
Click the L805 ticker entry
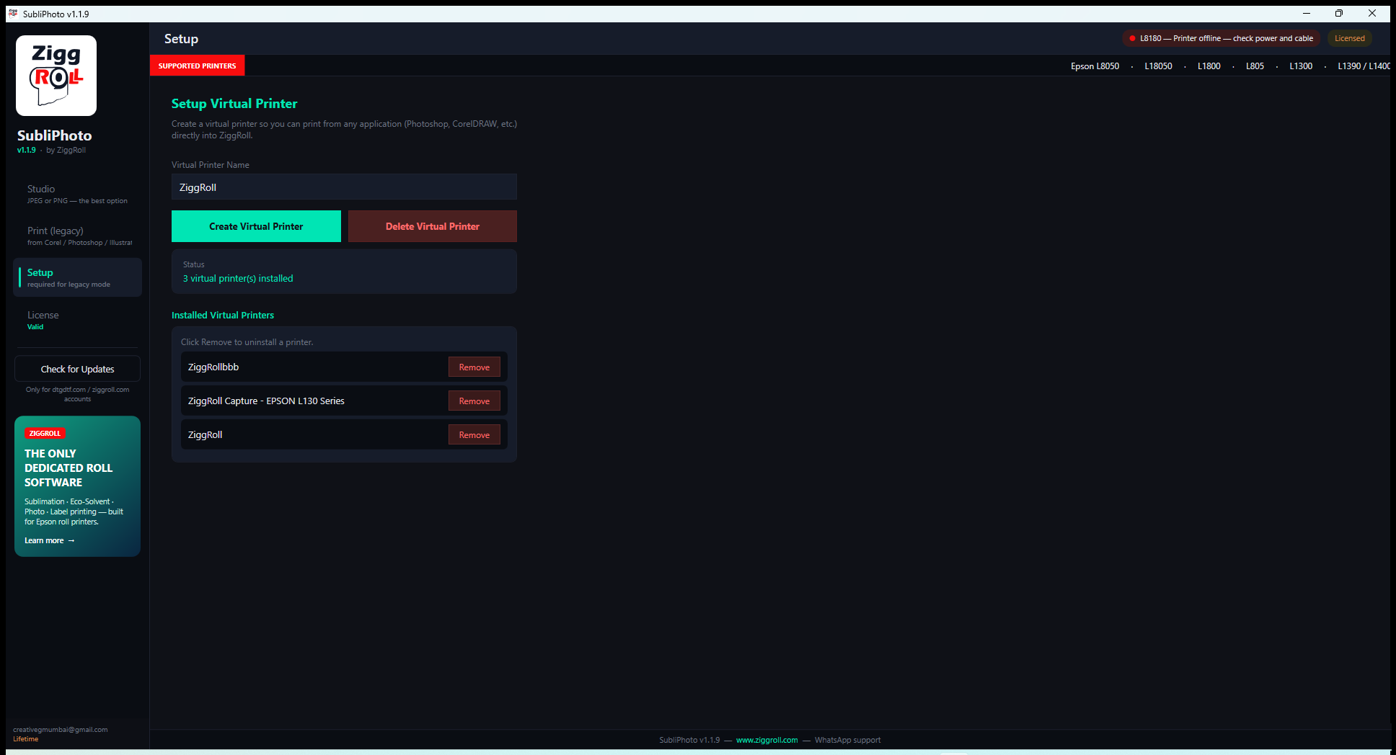click(1255, 66)
